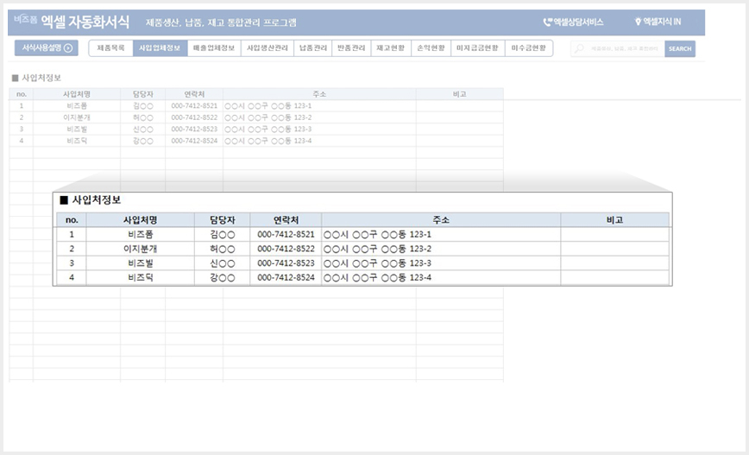Click 이지분개 cell in the faded background sheet
Viewport: 749px width, 455px height.
coord(77,117)
